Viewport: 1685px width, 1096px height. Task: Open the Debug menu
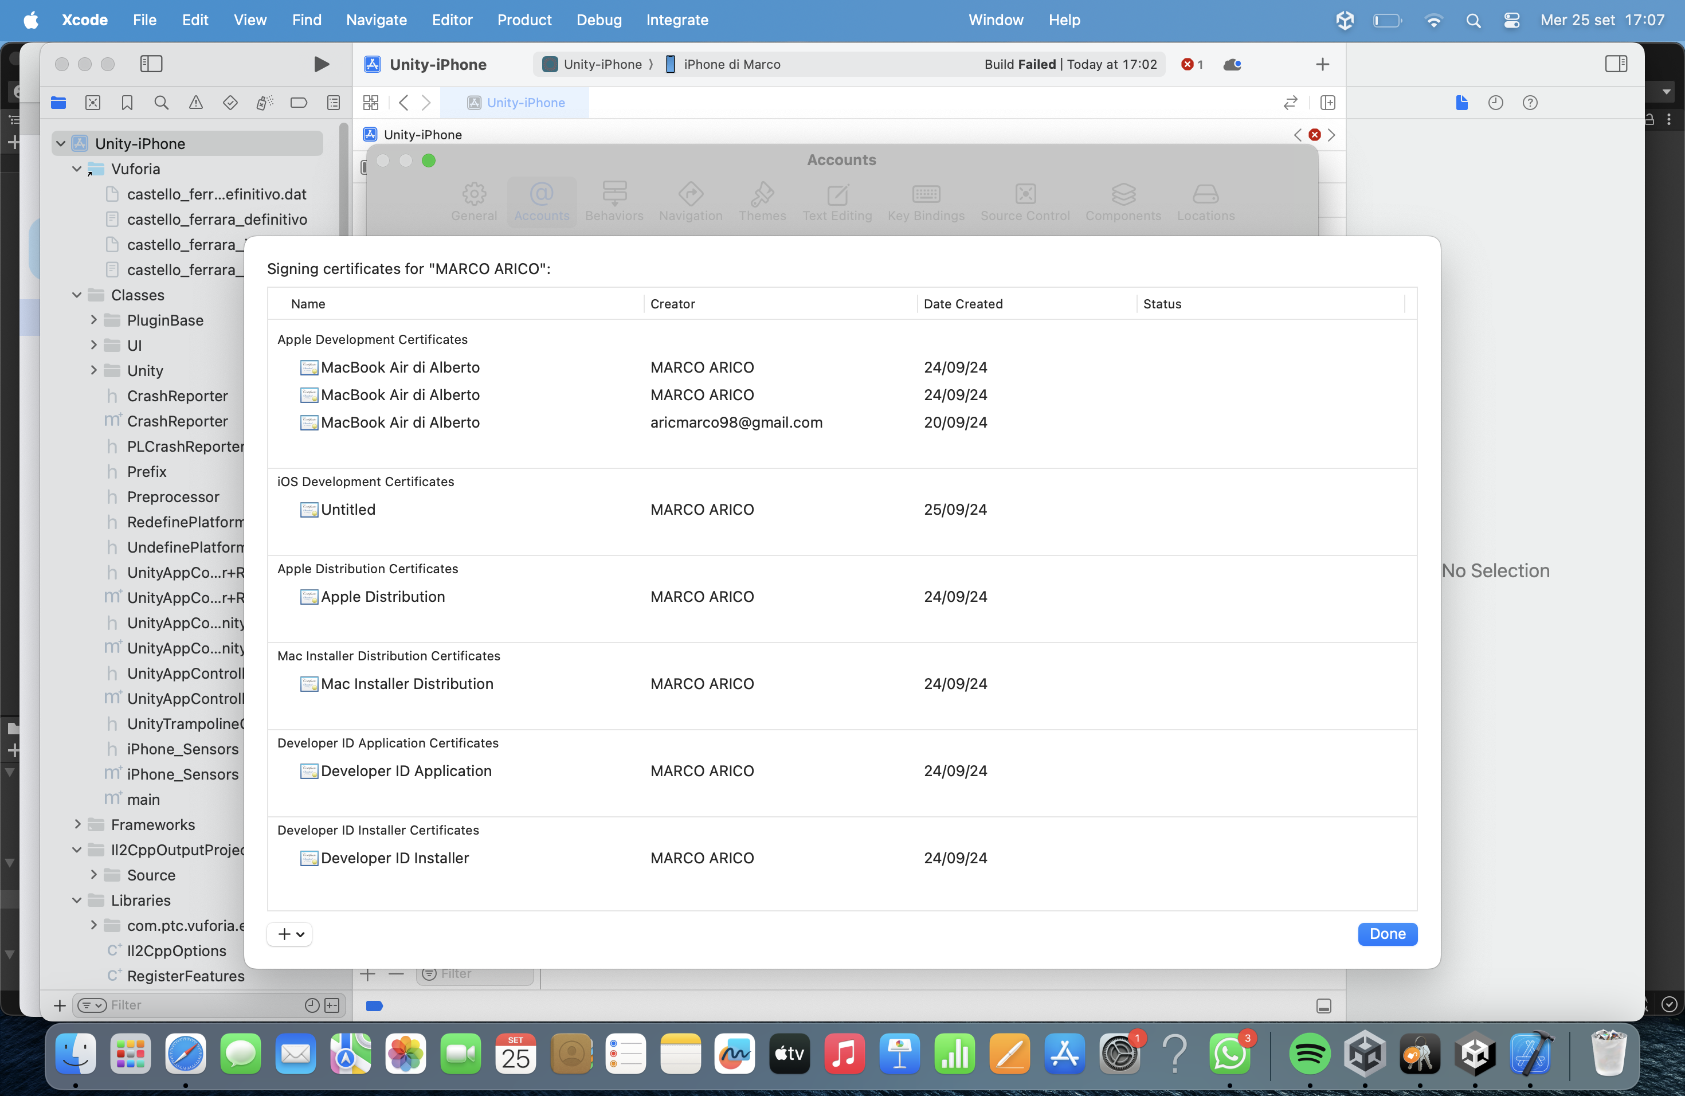[x=599, y=20]
